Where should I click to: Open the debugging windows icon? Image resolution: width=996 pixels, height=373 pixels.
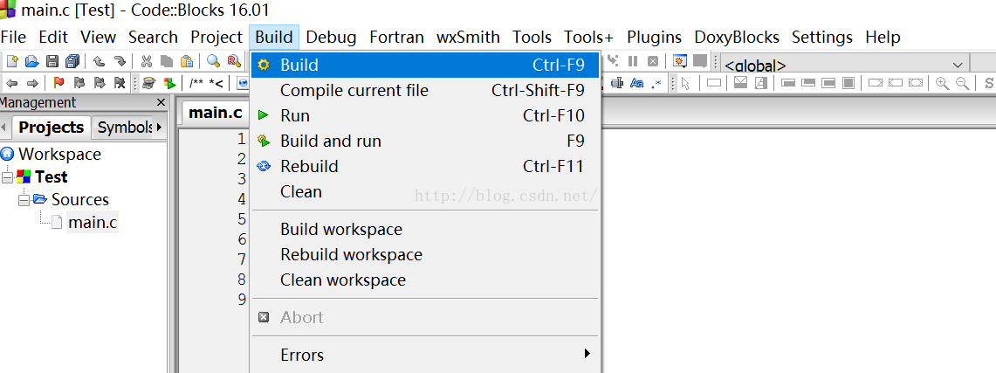pyautogui.click(x=680, y=61)
